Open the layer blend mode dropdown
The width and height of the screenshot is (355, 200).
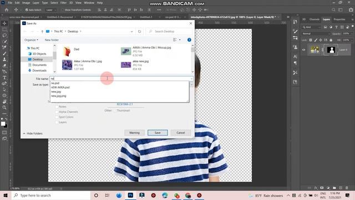[x=316, y=33]
